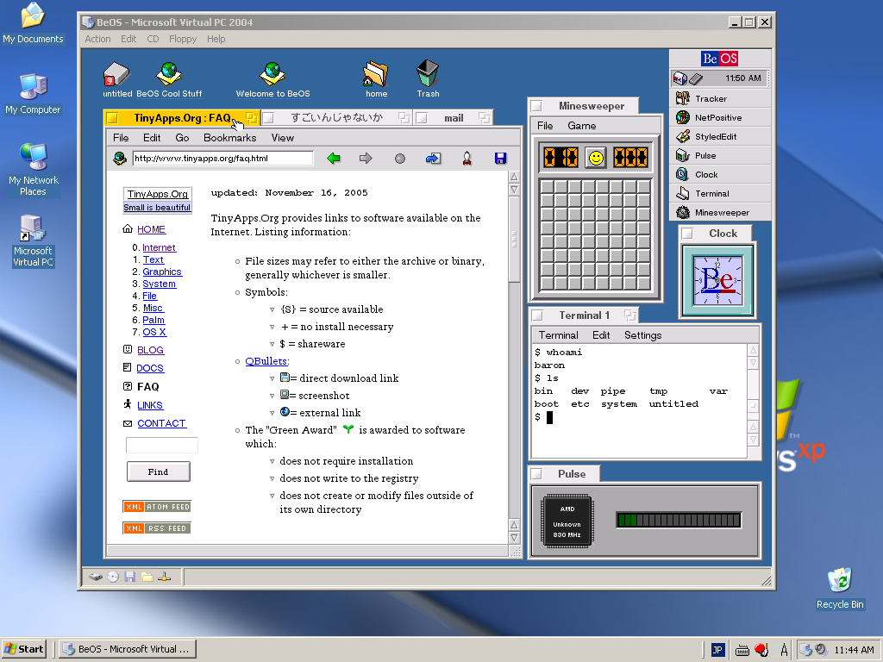This screenshot has height=662, width=883.
Task: Open the Terminal Settings menu
Action: point(642,335)
